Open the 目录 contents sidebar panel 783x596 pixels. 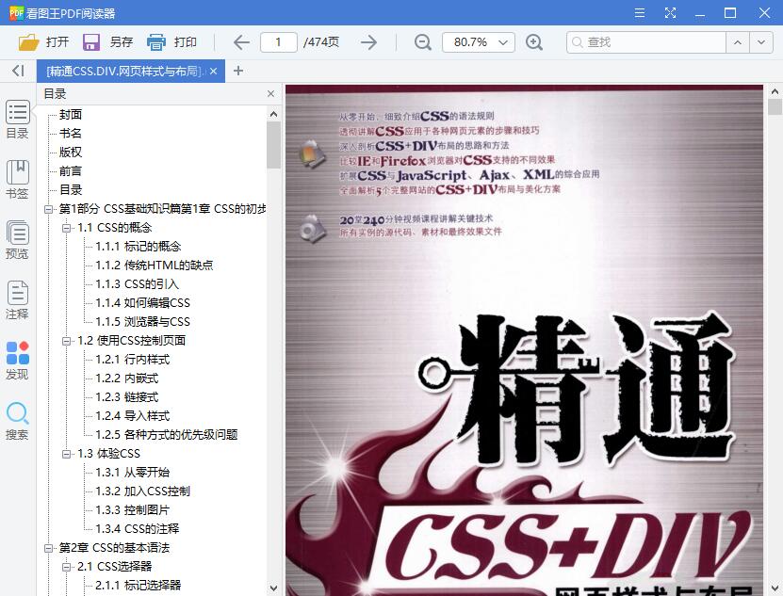click(x=18, y=120)
